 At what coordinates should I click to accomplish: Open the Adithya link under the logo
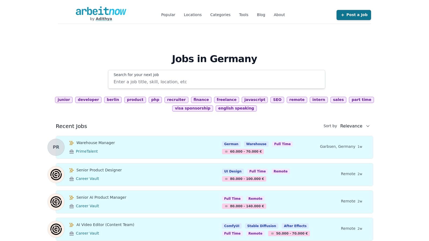coord(103,19)
